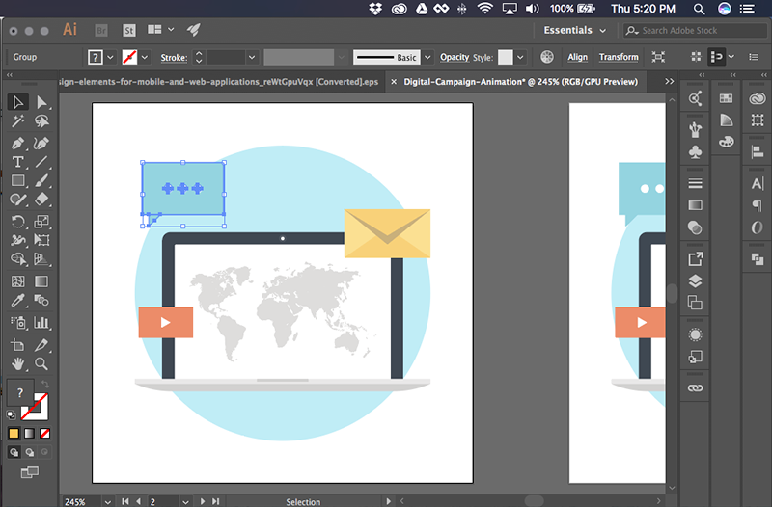This screenshot has width=772, height=507.
Task: Open the Align panel link
Action: [577, 57]
